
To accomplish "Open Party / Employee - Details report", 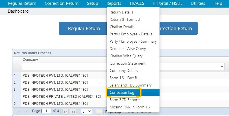I will (x=131, y=34).
